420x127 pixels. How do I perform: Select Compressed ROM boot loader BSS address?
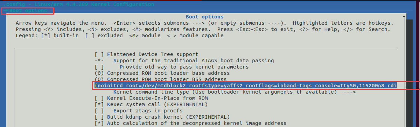tap(167, 79)
